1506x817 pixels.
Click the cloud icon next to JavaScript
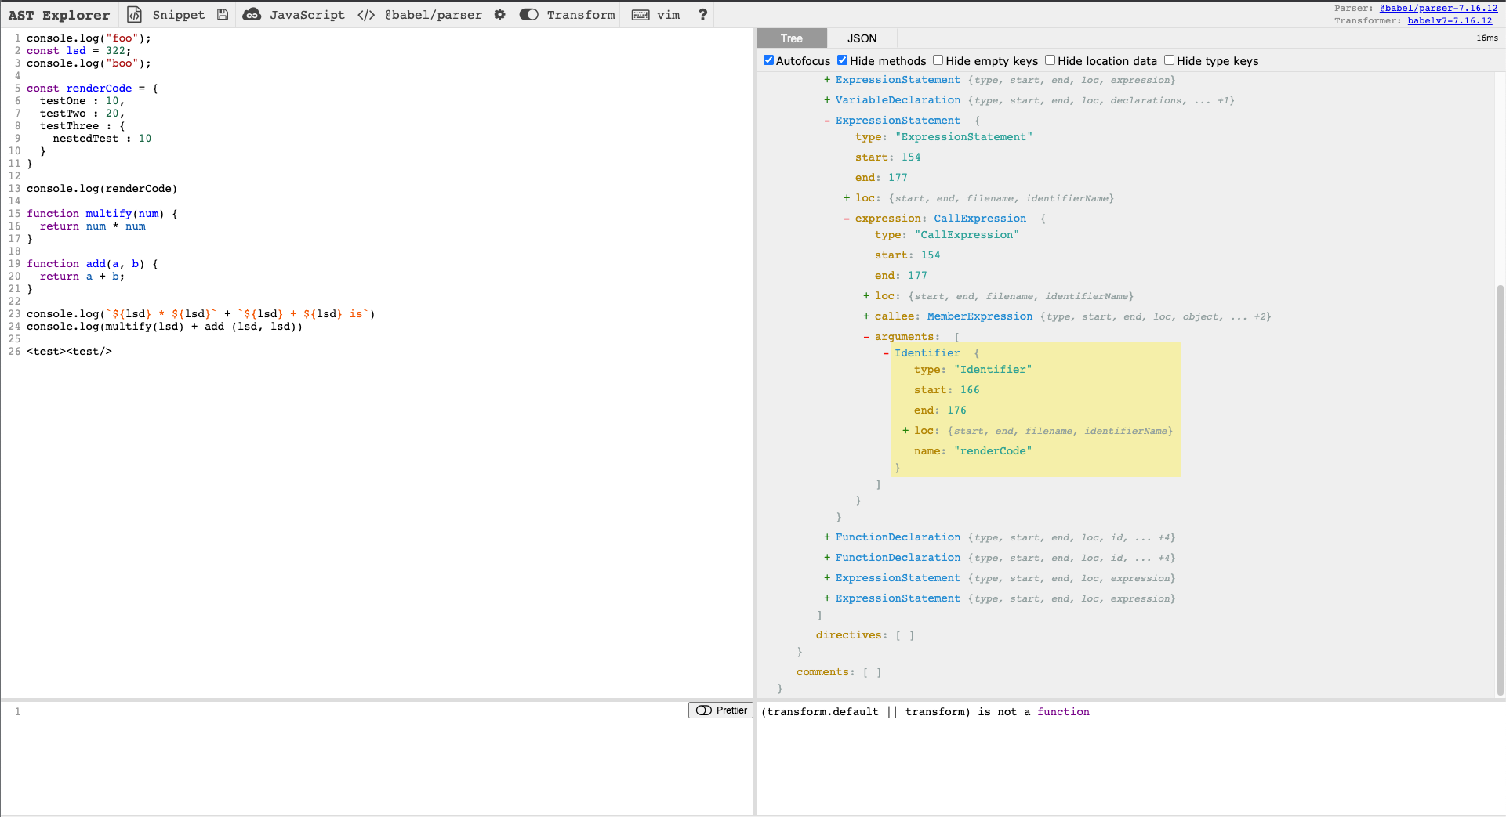[252, 14]
